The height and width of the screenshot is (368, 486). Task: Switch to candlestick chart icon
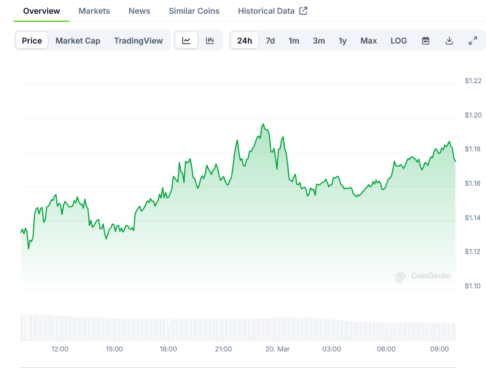[x=210, y=41]
